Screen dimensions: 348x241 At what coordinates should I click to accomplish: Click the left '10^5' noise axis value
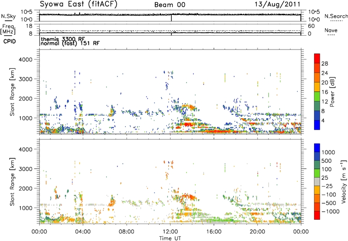[x=27, y=12]
